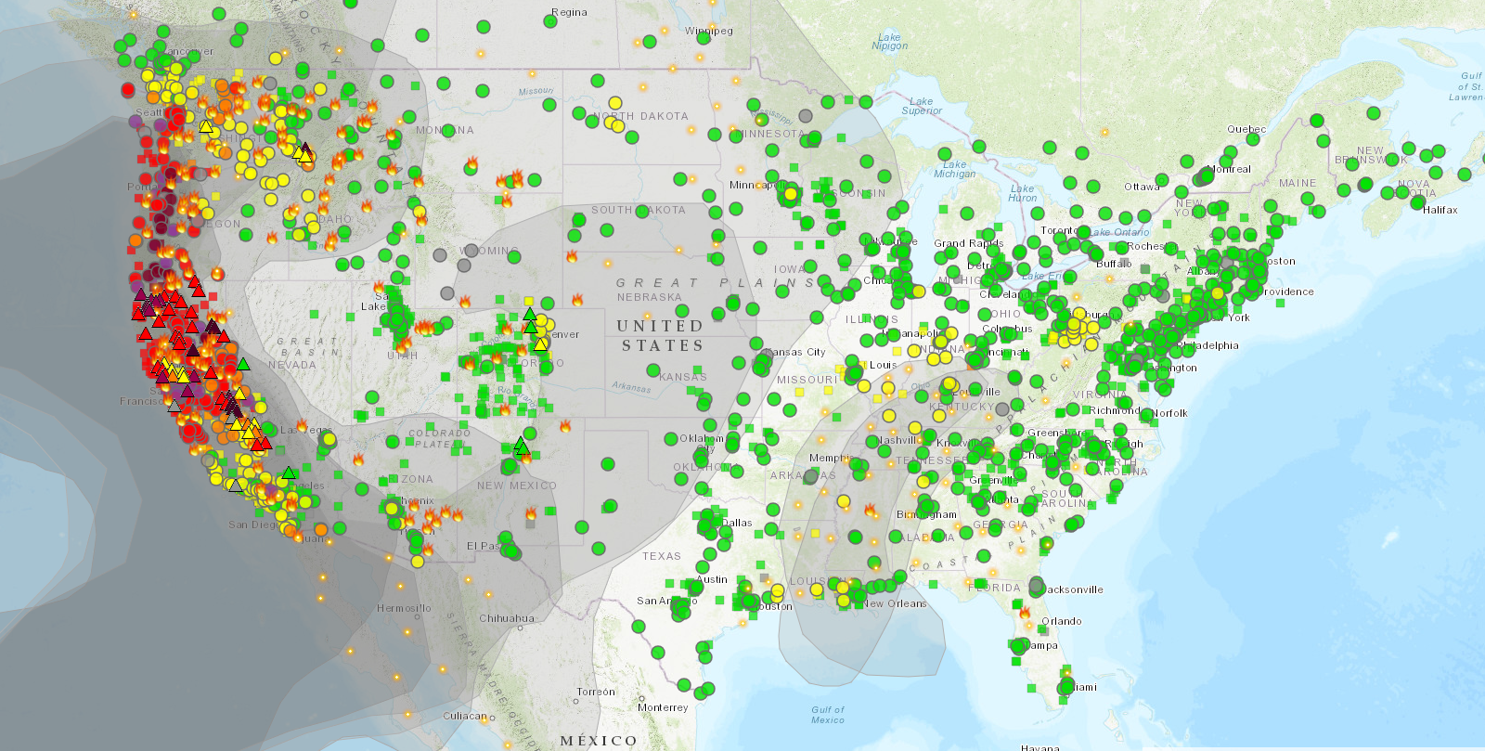1485x751 pixels.
Task: Click the Ottawa city label
Action: (1143, 187)
